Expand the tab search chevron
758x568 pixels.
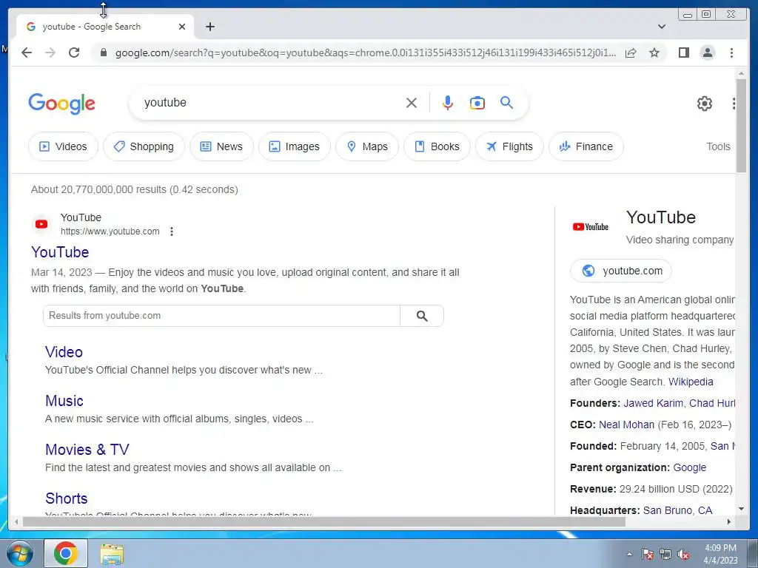pyautogui.click(x=661, y=27)
